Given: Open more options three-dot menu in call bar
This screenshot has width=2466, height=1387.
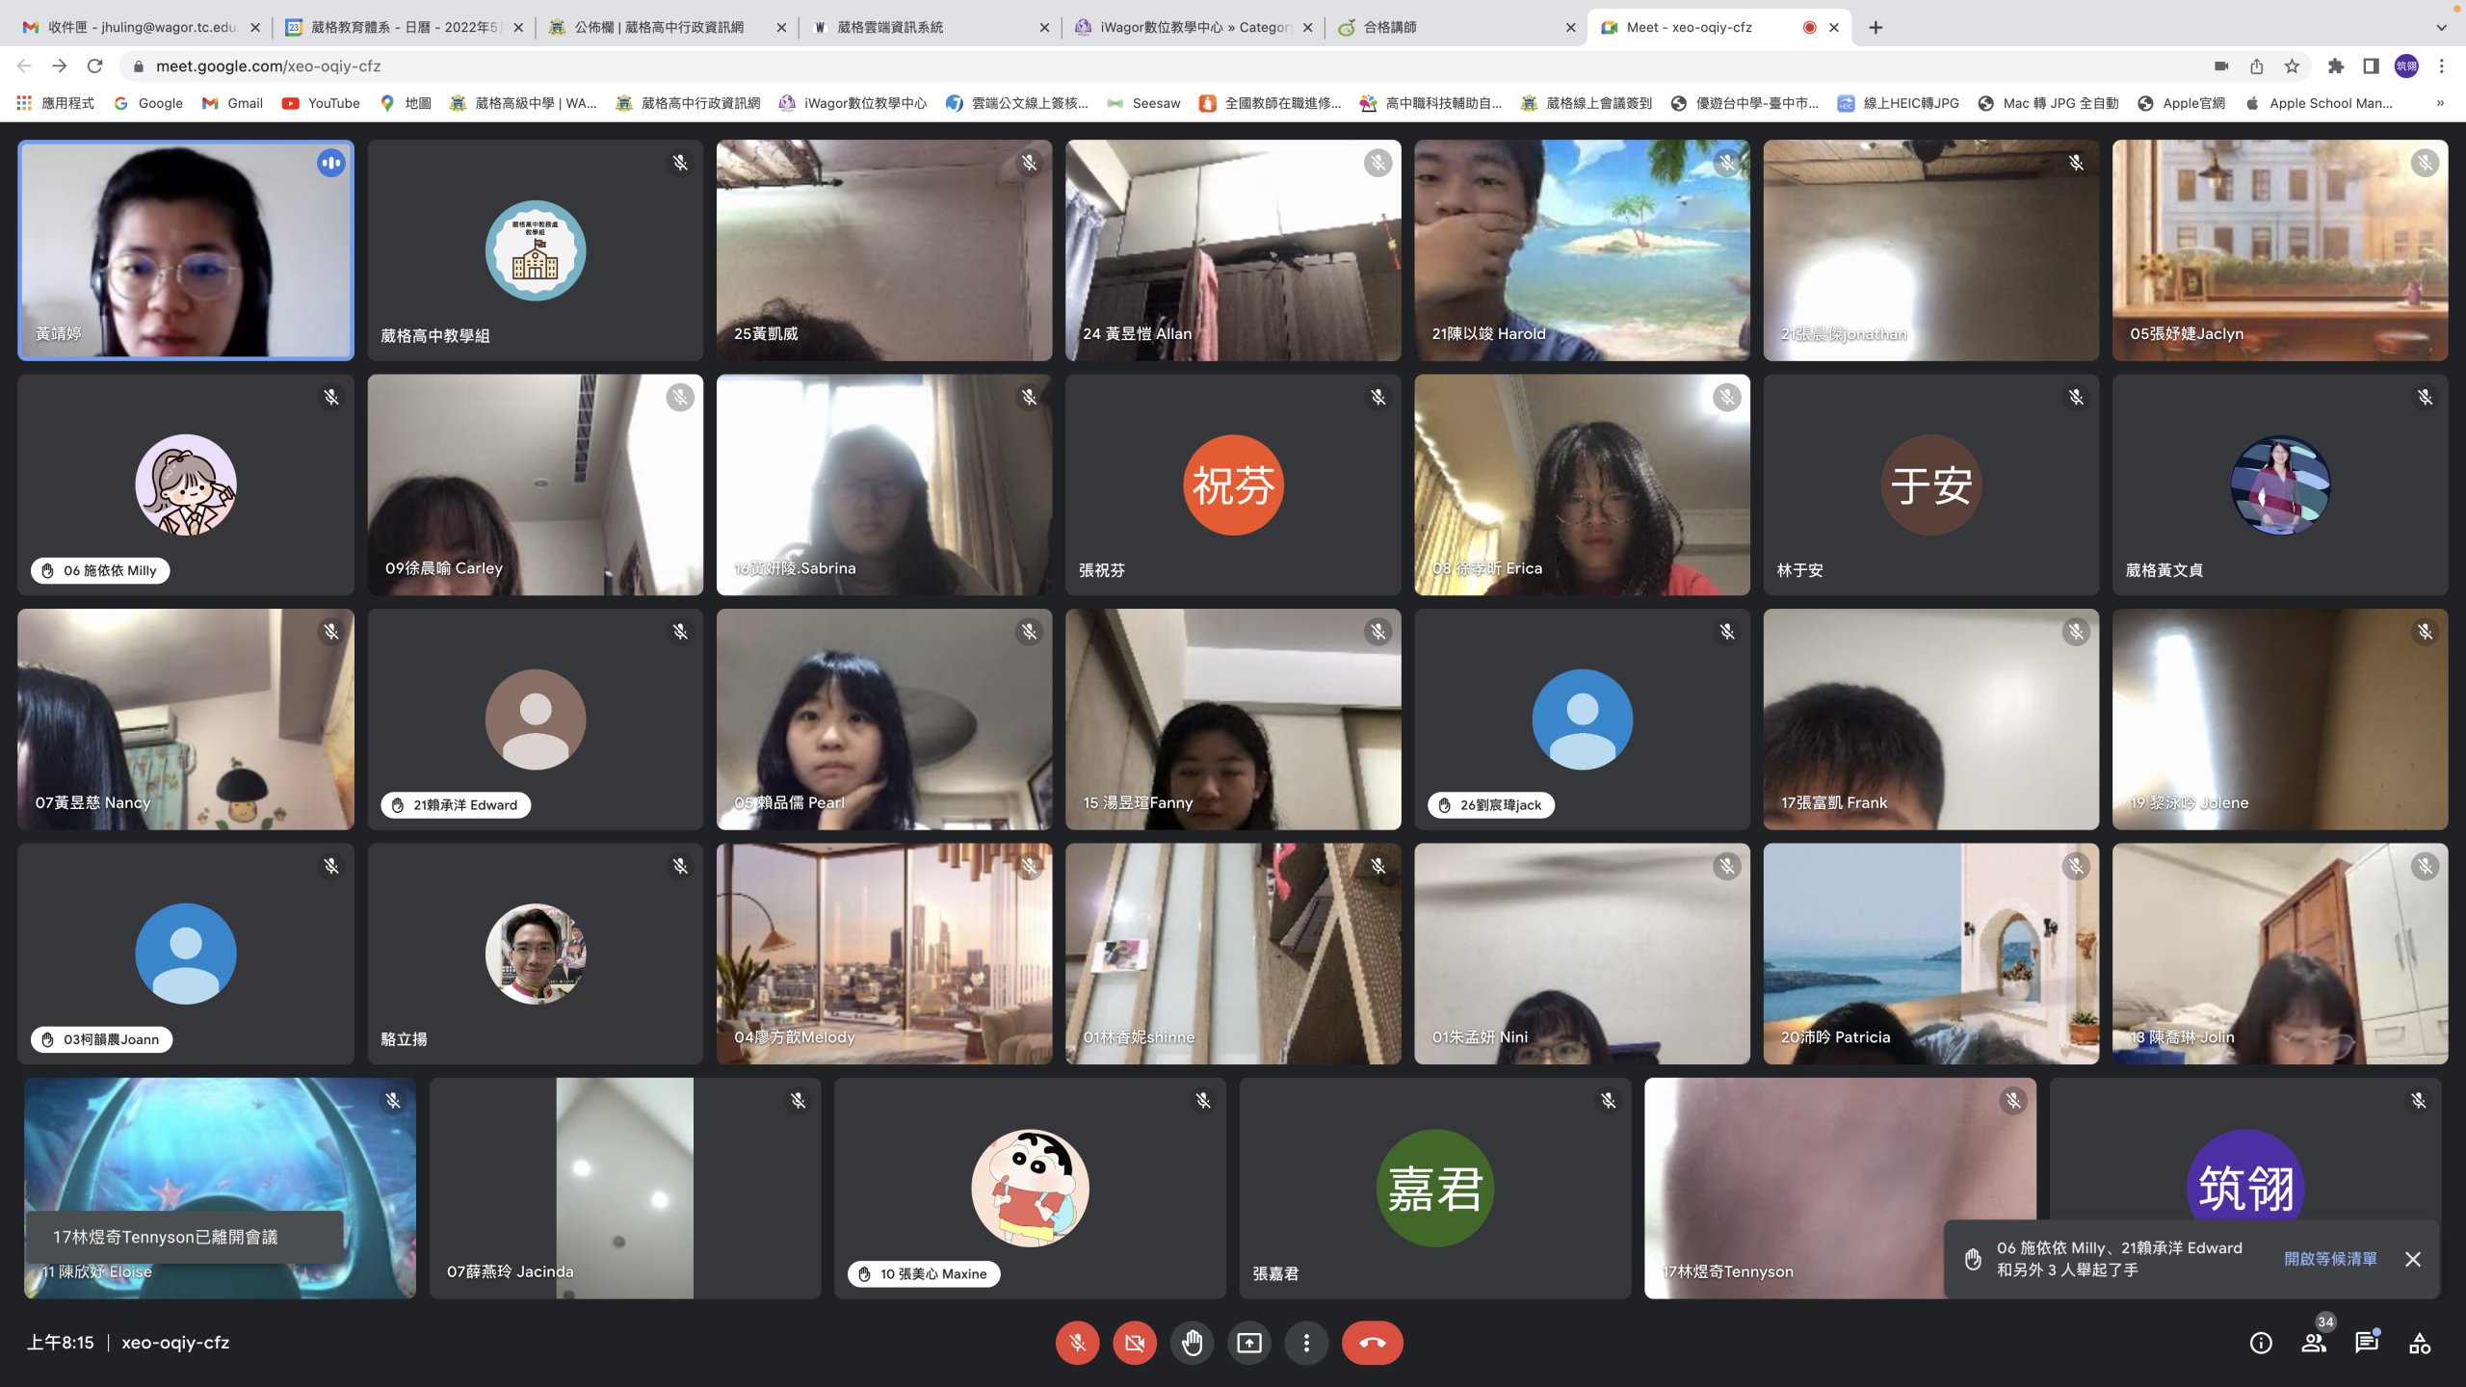Looking at the screenshot, I should tap(1306, 1343).
